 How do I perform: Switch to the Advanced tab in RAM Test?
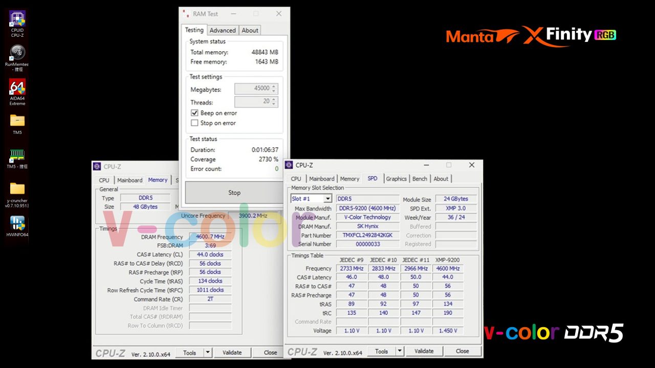(223, 30)
